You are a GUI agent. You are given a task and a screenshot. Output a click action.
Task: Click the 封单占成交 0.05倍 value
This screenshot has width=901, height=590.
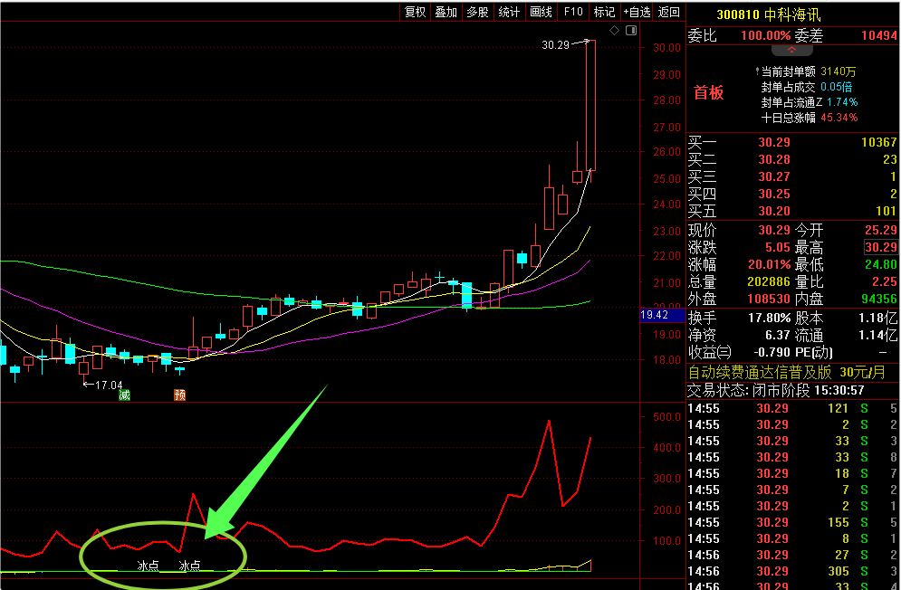(836, 87)
